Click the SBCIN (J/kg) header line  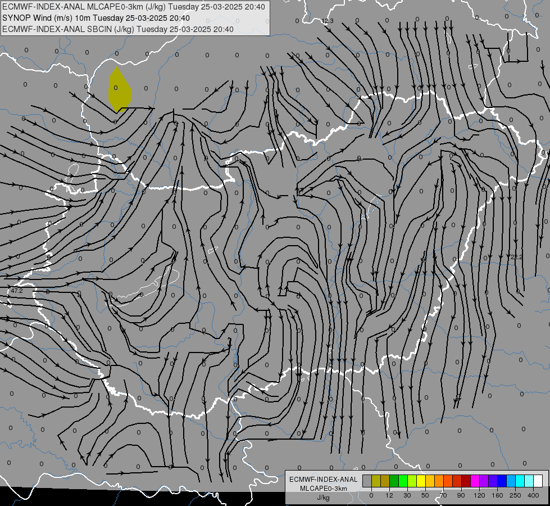pos(118,29)
